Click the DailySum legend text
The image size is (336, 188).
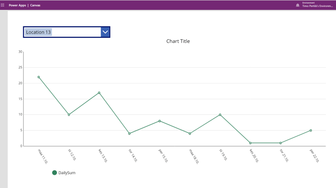tap(67, 173)
